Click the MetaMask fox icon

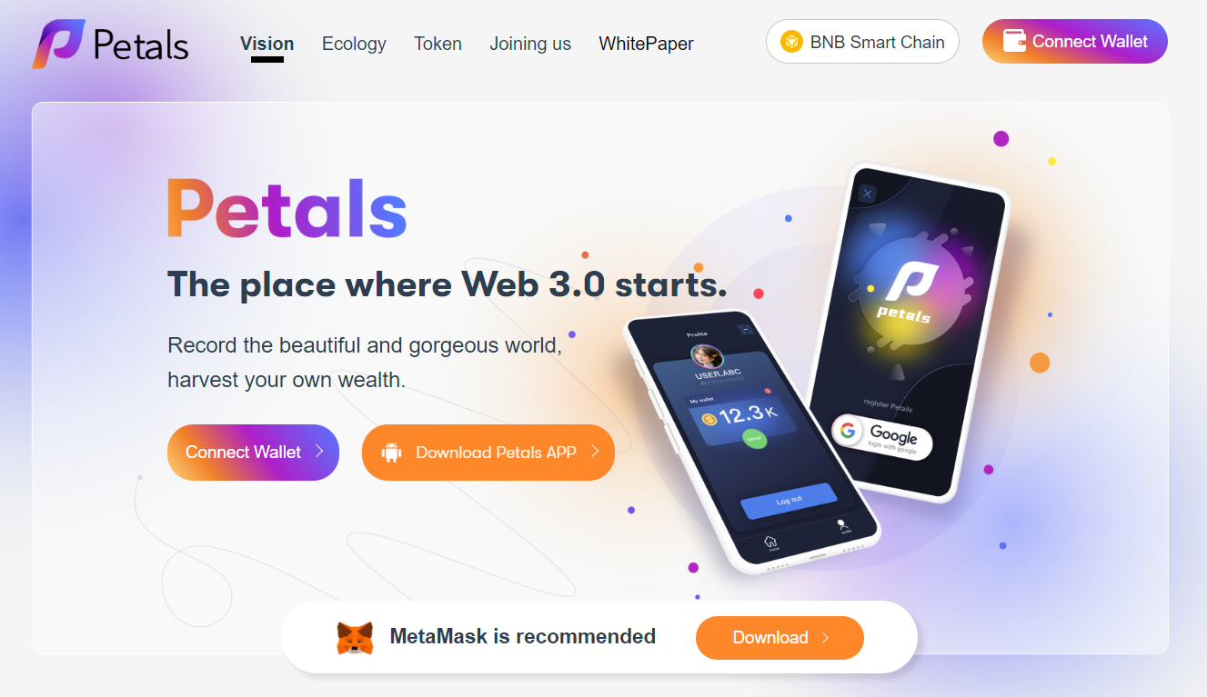click(355, 638)
